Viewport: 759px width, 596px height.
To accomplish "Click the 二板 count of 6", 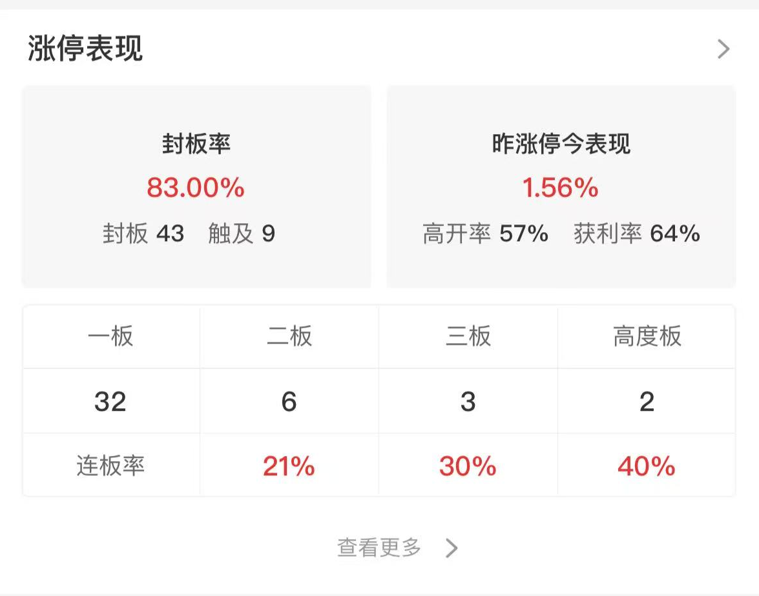I will point(289,401).
